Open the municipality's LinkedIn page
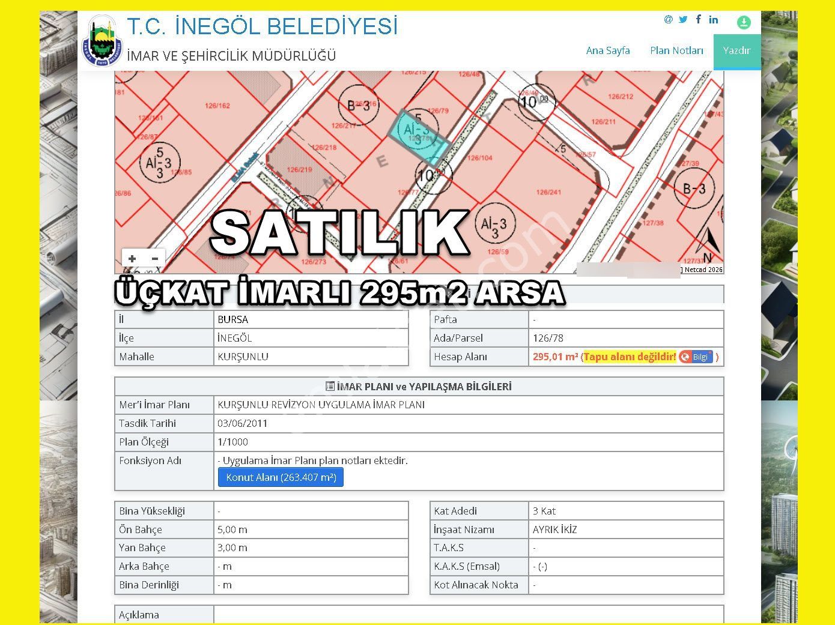The width and height of the screenshot is (835, 625). click(714, 19)
